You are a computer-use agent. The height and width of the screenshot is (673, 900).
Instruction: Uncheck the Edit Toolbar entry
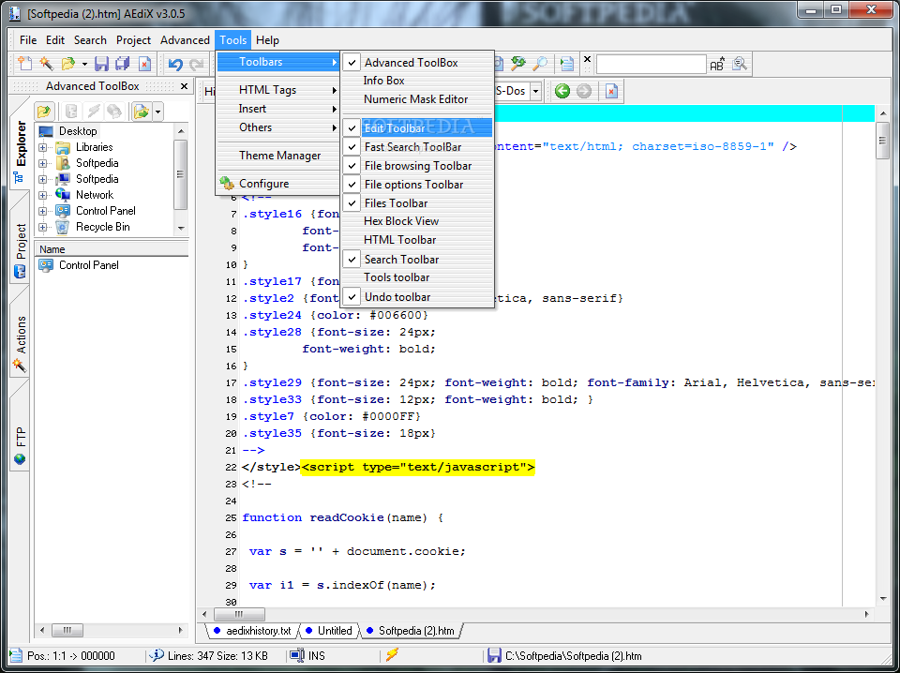point(417,127)
